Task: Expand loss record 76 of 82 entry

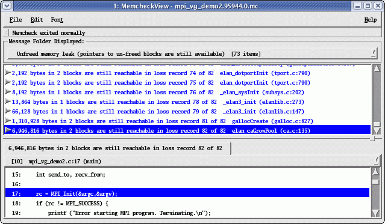Action: [8, 91]
